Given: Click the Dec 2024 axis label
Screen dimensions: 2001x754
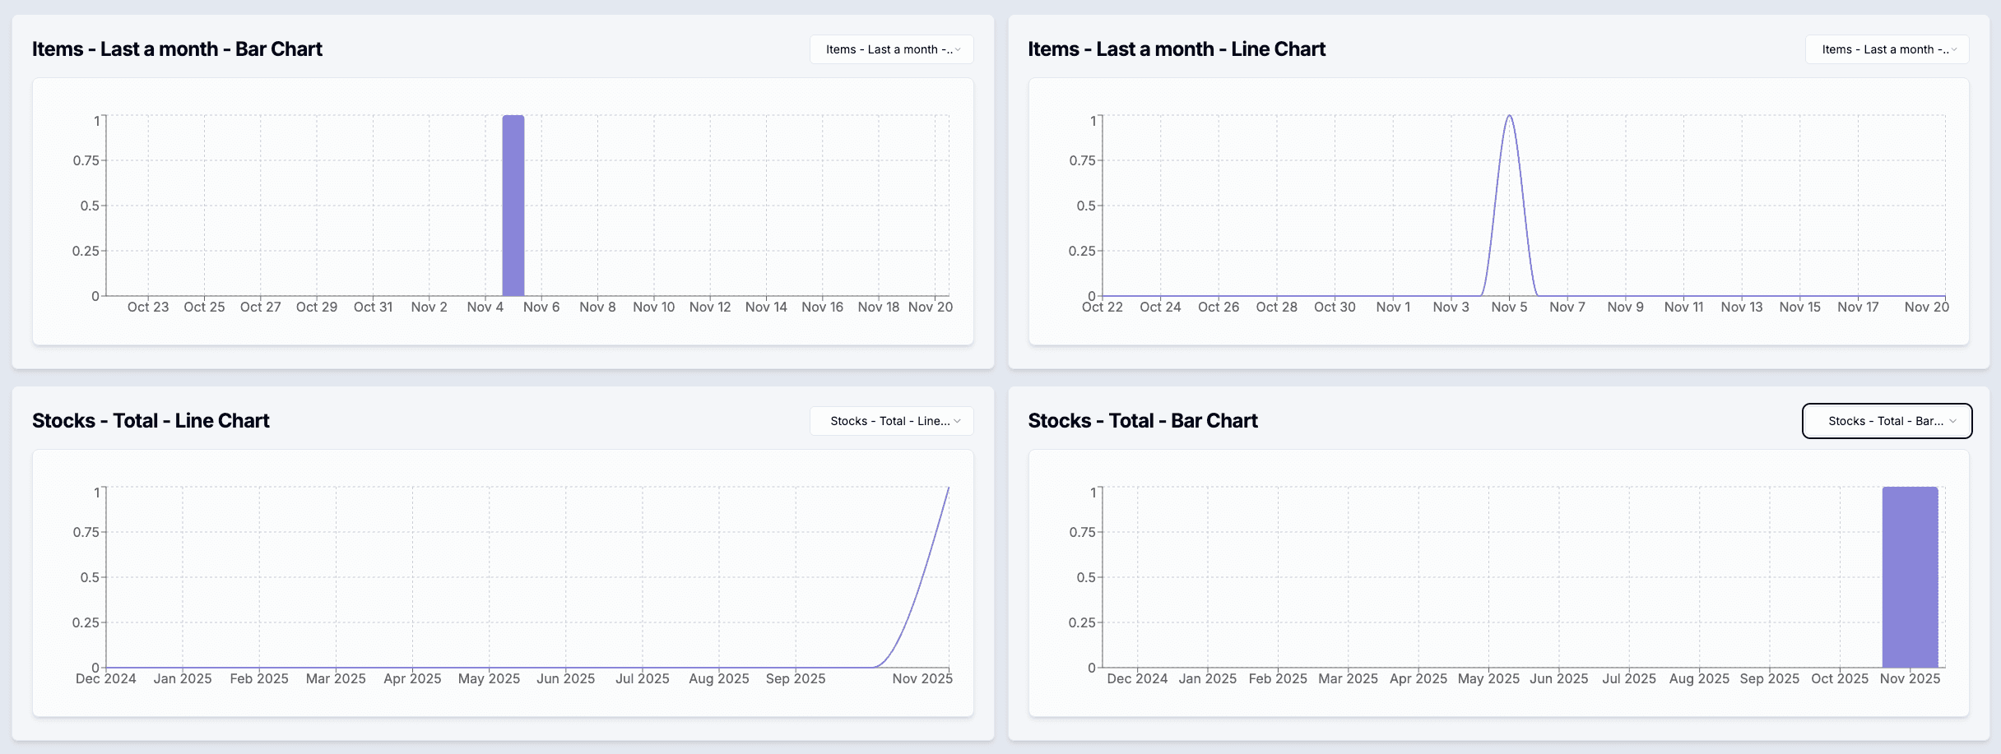Looking at the screenshot, I should tap(107, 678).
